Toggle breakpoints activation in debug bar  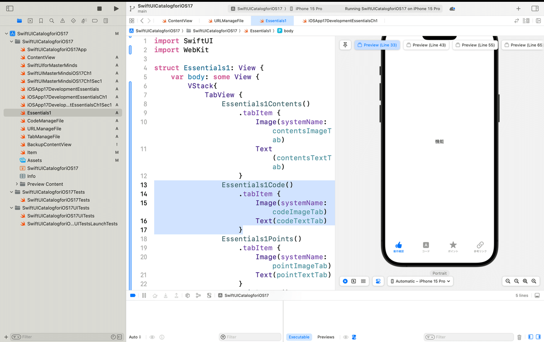click(133, 295)
